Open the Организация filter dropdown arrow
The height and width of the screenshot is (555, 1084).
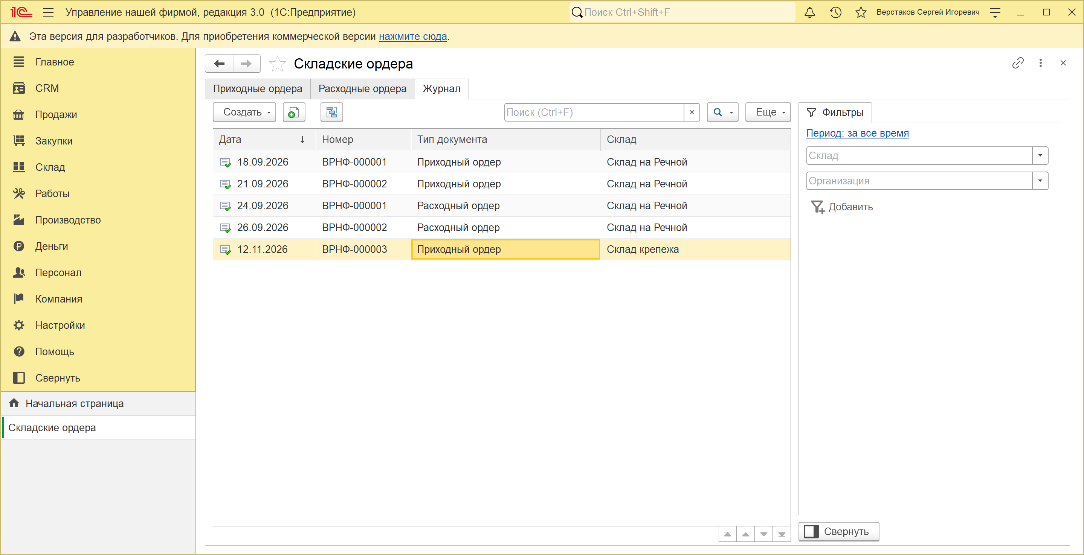click(1040, 181)
